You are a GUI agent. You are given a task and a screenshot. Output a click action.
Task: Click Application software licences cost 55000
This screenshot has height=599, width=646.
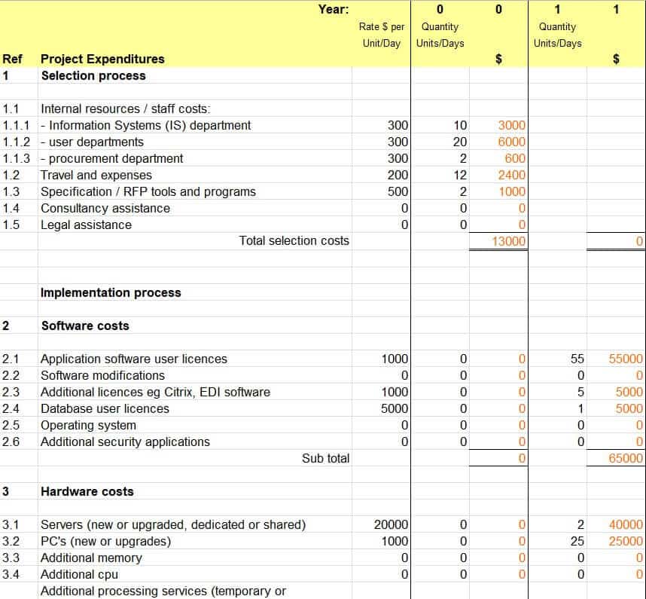(626, 359)
